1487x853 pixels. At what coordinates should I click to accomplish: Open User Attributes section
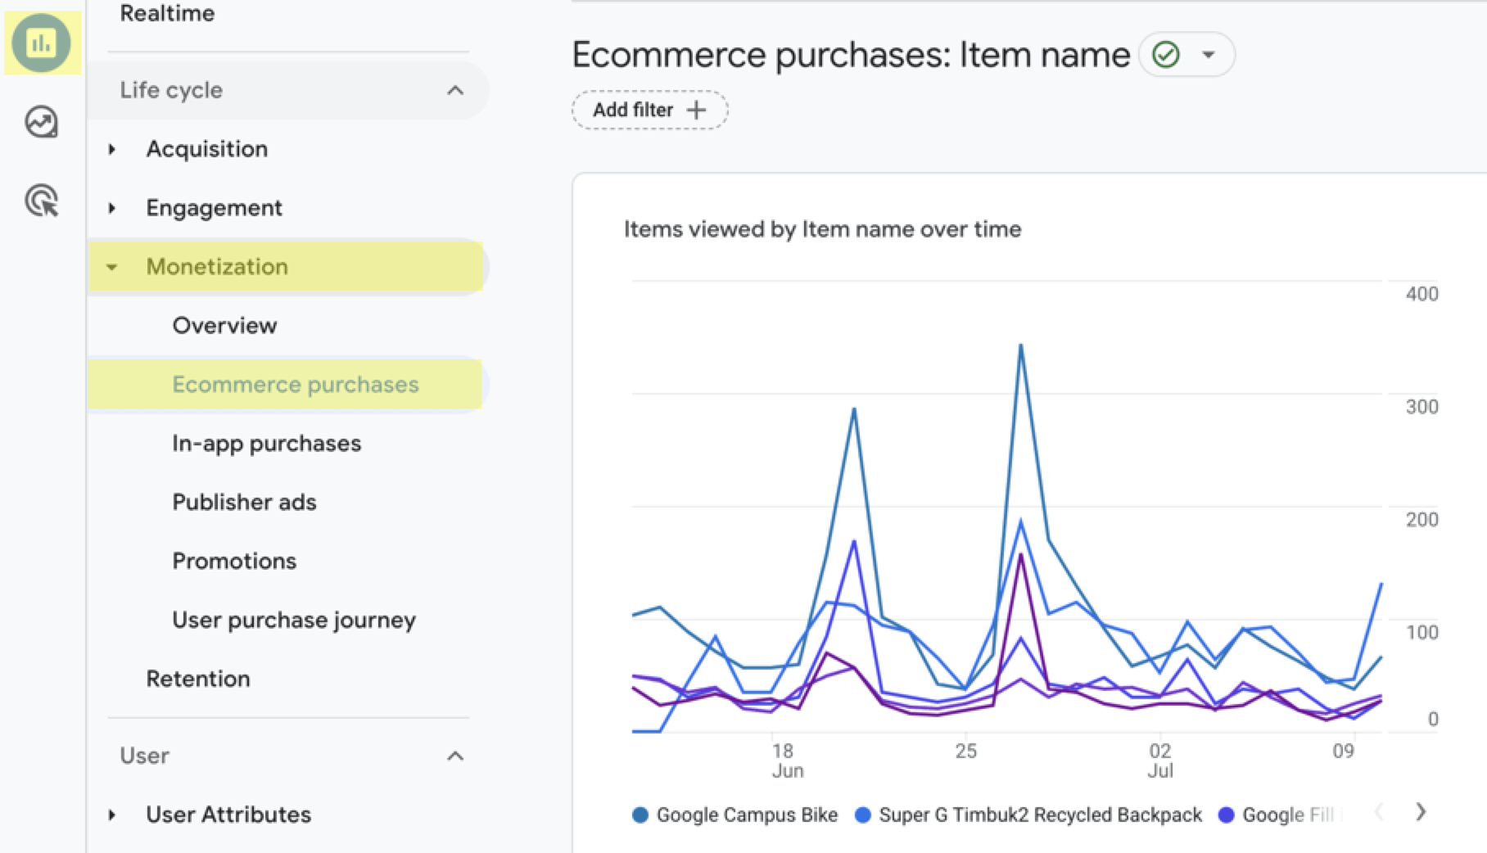pyautogui.click(x=228, y=815)
